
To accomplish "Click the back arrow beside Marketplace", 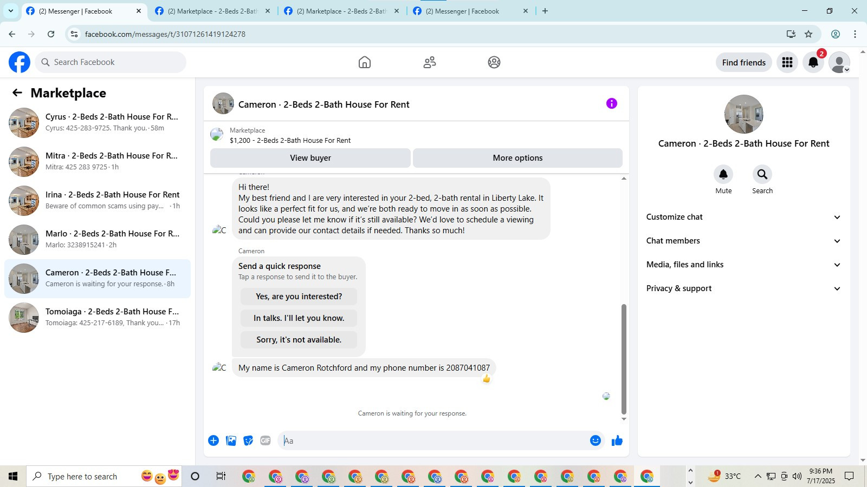I will (17, 93).
